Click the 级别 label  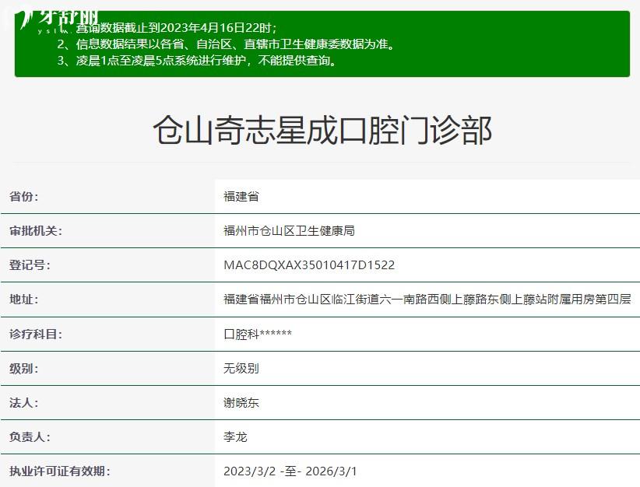(x=23, y=368)
